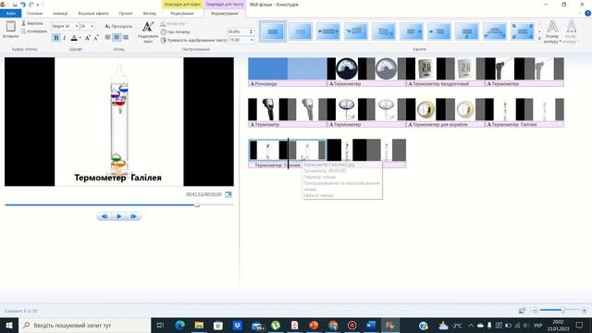The image size is (592, 333).
Task: Zoom in the timeline with plus button
Action: (x=584, y=311)
